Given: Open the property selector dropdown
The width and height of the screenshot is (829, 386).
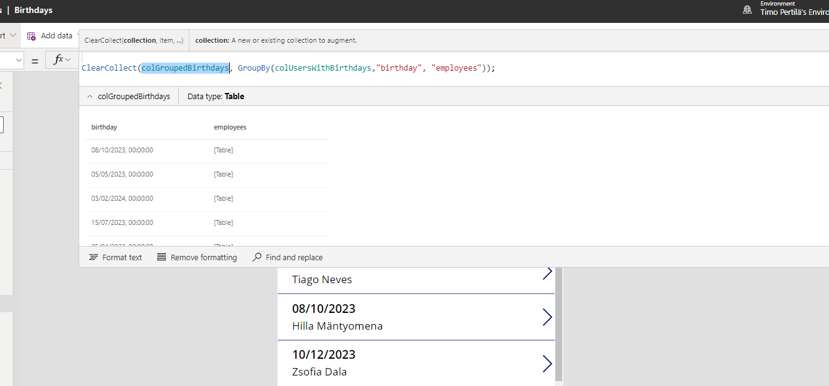Looking at the screenshot, I should [18, 60].
